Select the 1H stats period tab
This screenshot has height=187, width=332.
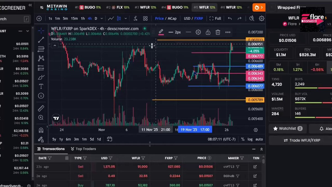coord(298,67)
